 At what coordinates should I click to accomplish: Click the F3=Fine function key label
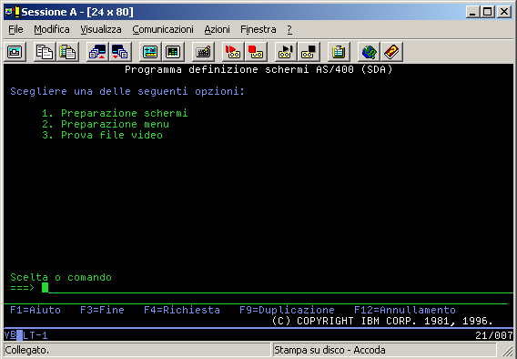[102, 310]
